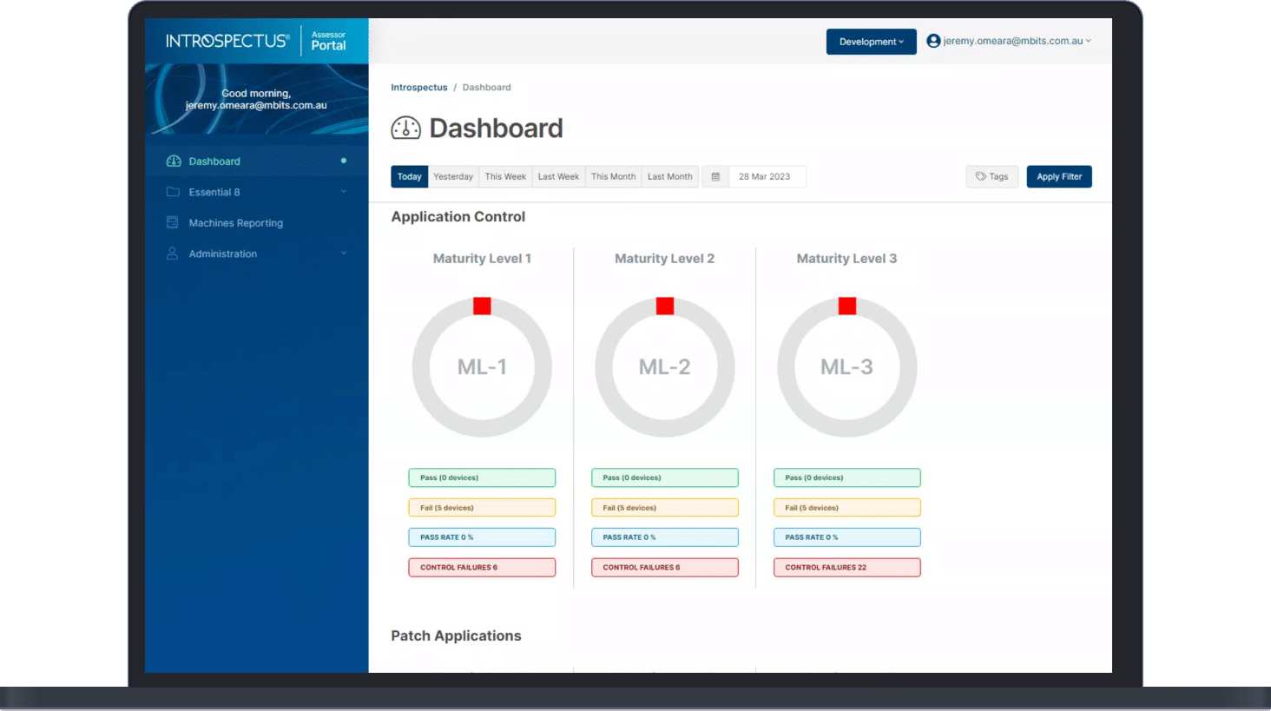Click the dashboard gauge icon beside the page title
Screen dimensions: 1271x711
coord(405,128)
